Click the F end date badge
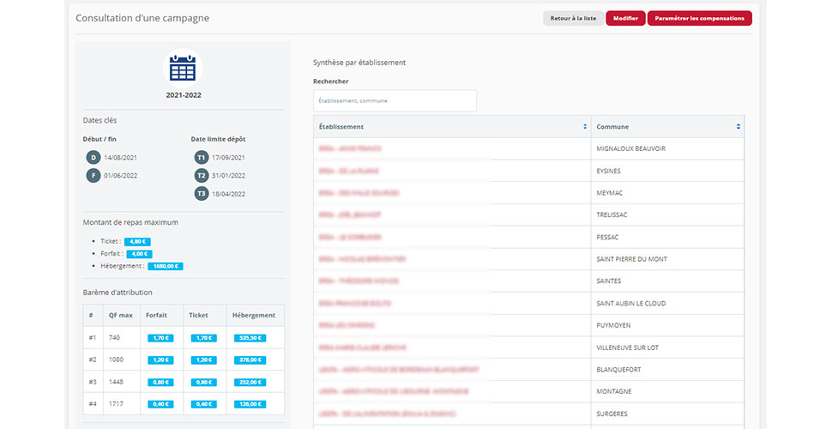Viewport: 832px width, 429px height. click(x=93, y=176)
